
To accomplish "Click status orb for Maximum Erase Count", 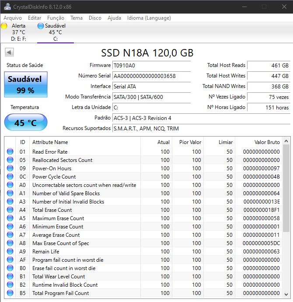I will point(10,218).
